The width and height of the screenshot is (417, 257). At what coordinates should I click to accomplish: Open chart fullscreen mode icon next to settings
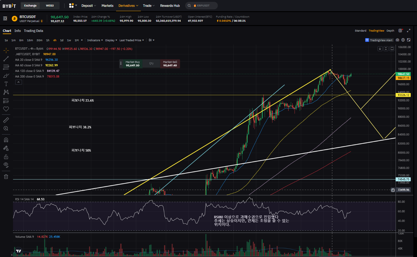pyautogui.click(x=409, y=40)
